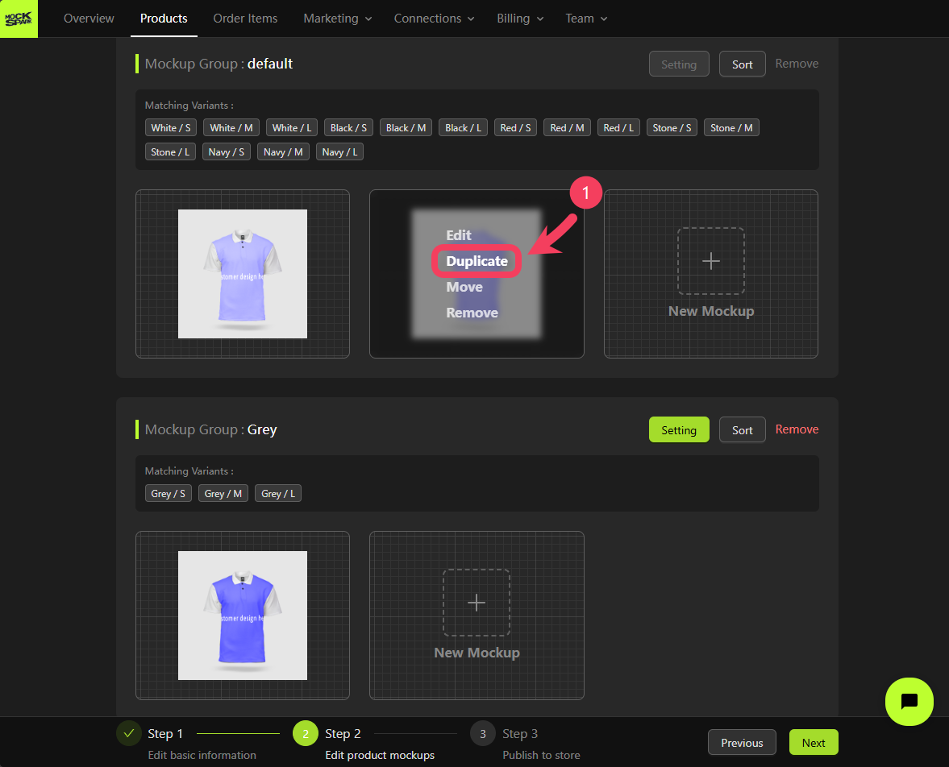
Task: Open the Products tab
Action: click(x=164, y=19)
